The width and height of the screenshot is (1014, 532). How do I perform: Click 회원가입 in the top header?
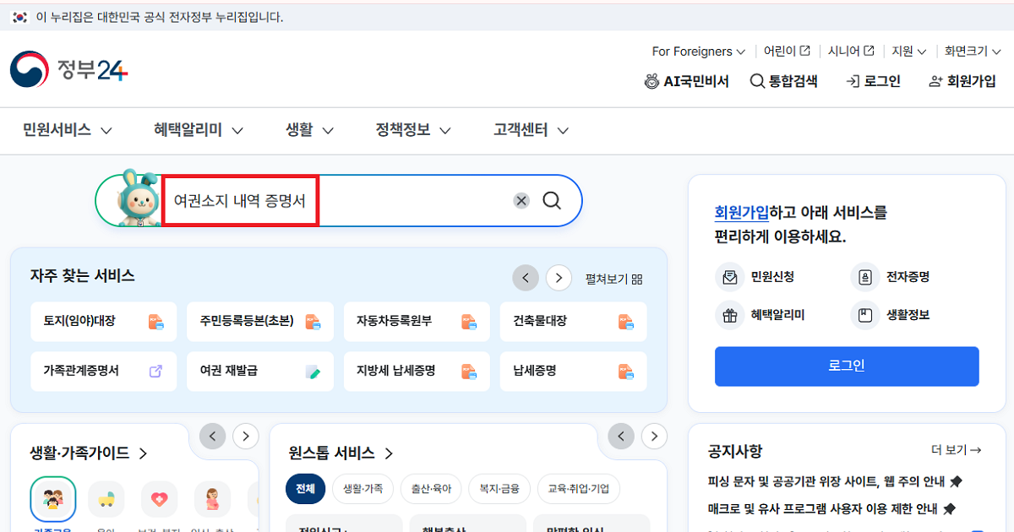coord(962,81)
